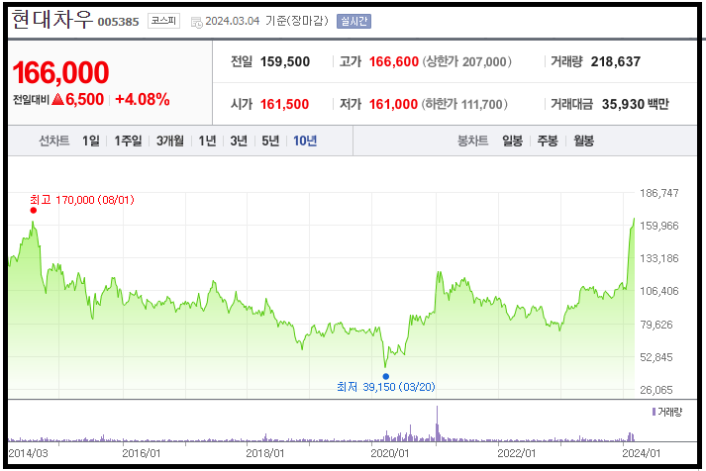Select the 1주일 line chart period
Viewport: 706px width, 471px height.
coord(128,141)
